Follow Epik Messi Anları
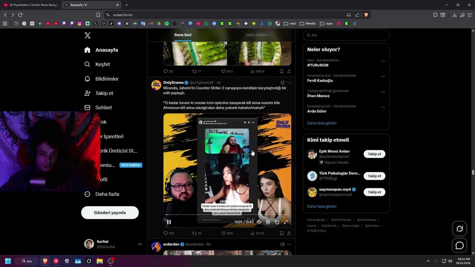475x267 pixels. pyautogui.click(x=374, y=154)
